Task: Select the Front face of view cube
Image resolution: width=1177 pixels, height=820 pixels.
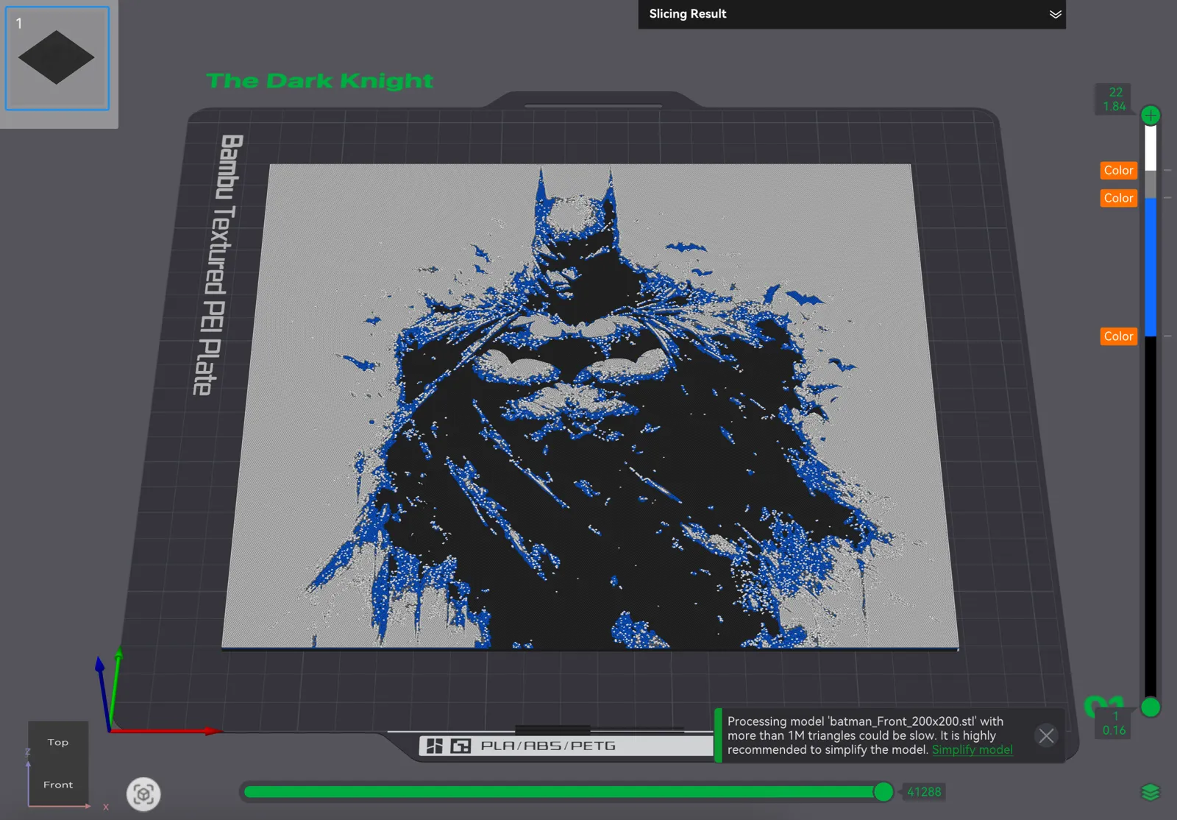Action: (58, 785)
